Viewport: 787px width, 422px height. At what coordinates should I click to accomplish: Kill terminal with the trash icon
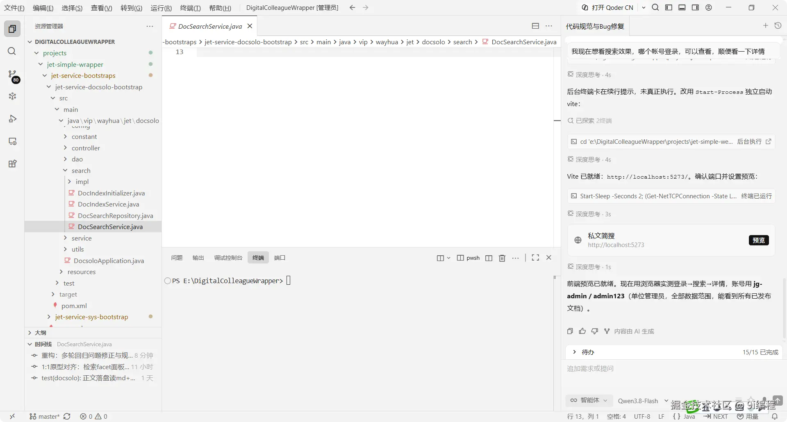click(502, 258)
